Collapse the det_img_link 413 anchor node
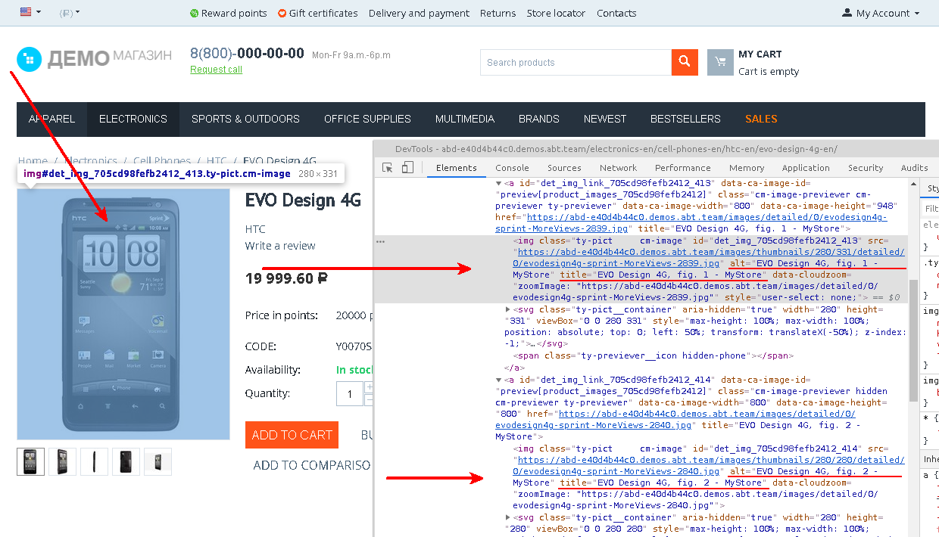This screenshot has height=537, width=939. 498,183
